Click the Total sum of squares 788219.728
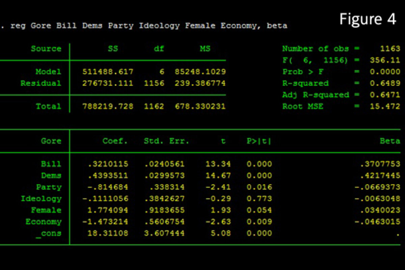Viewport: 405px width, 270px height. 108,106
